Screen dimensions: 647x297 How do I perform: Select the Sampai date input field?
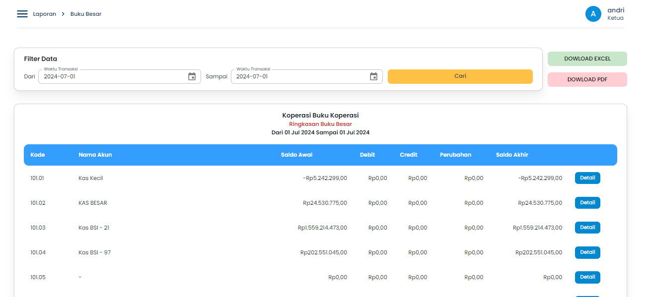298,76
